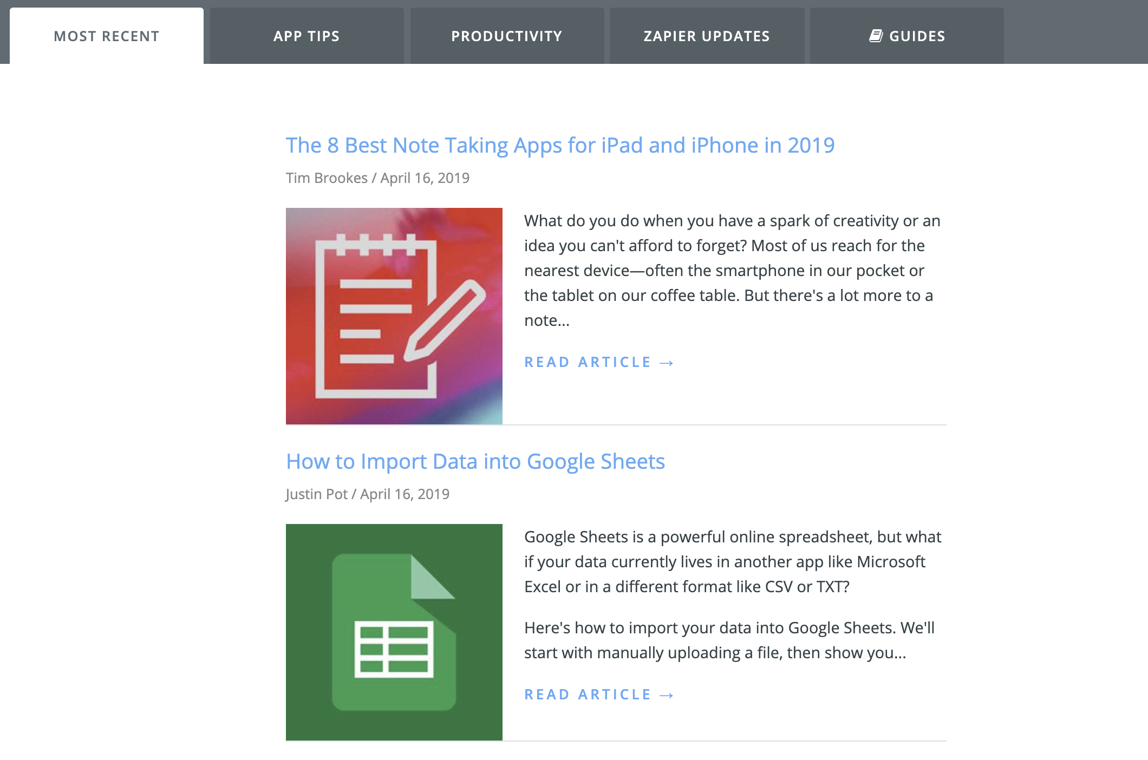Switch to the Most Recent tab

pyautogui.click(x=107, y=36)
